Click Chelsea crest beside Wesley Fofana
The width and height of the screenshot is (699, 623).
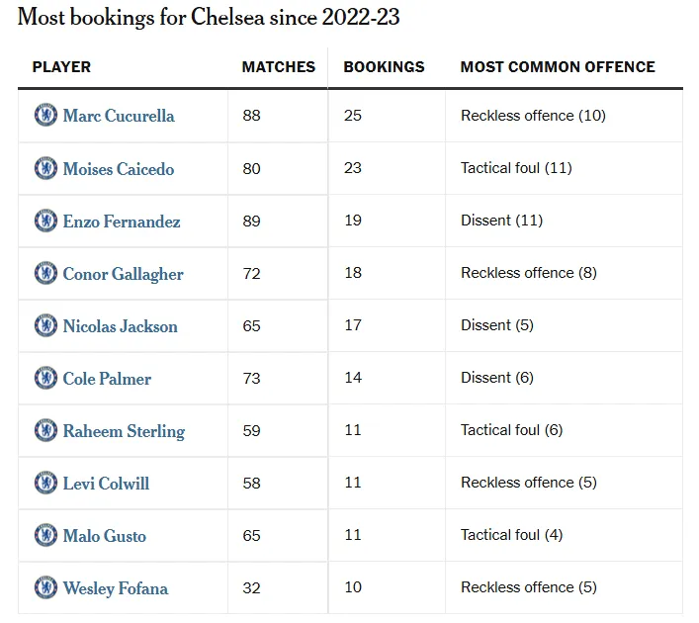[x=45, y=587]
